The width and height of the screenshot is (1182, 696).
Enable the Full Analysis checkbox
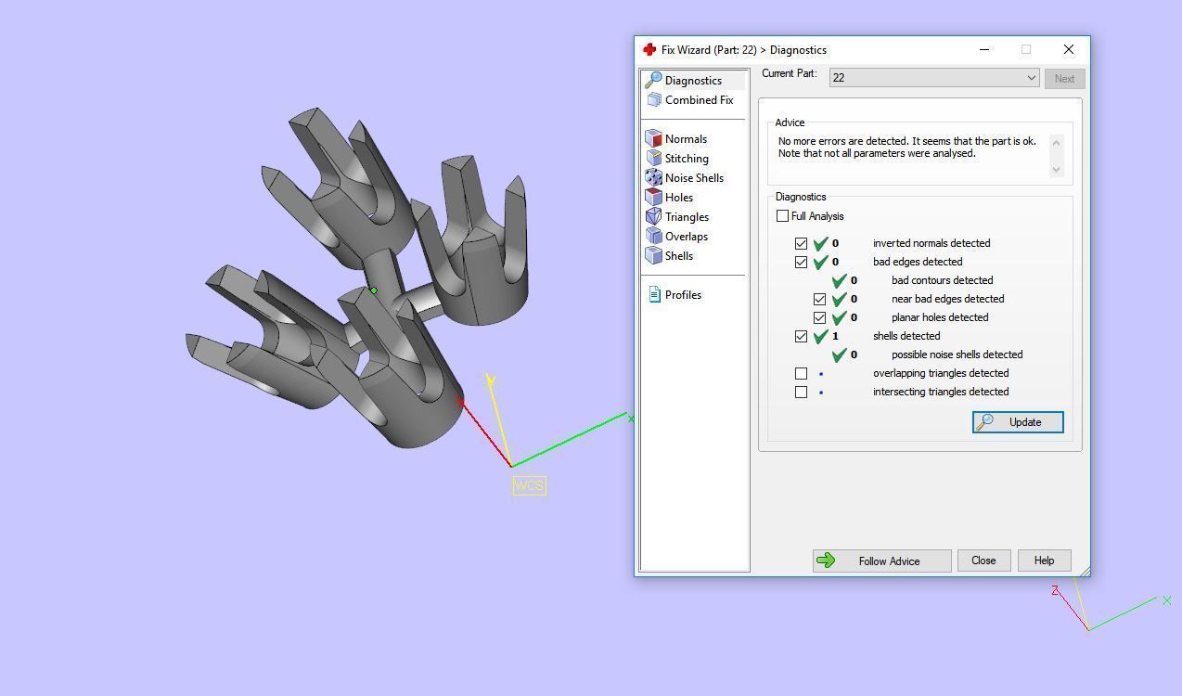pos(782,216)
